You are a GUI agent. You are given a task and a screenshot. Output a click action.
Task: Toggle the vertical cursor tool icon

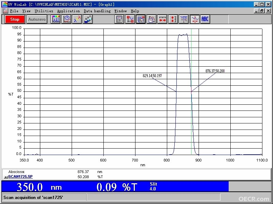pos(195,19)
